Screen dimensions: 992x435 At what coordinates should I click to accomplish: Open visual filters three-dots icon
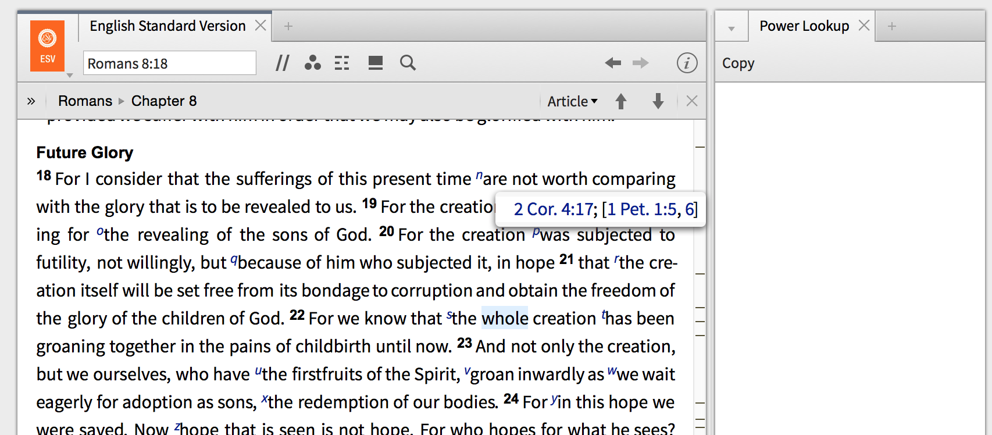pyautogui.click(x=313, y=63)
